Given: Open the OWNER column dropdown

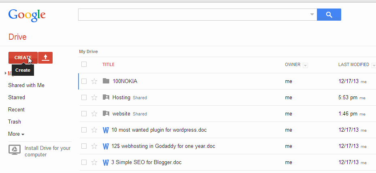Looking at the screenshot, I should tap(305, 65).
